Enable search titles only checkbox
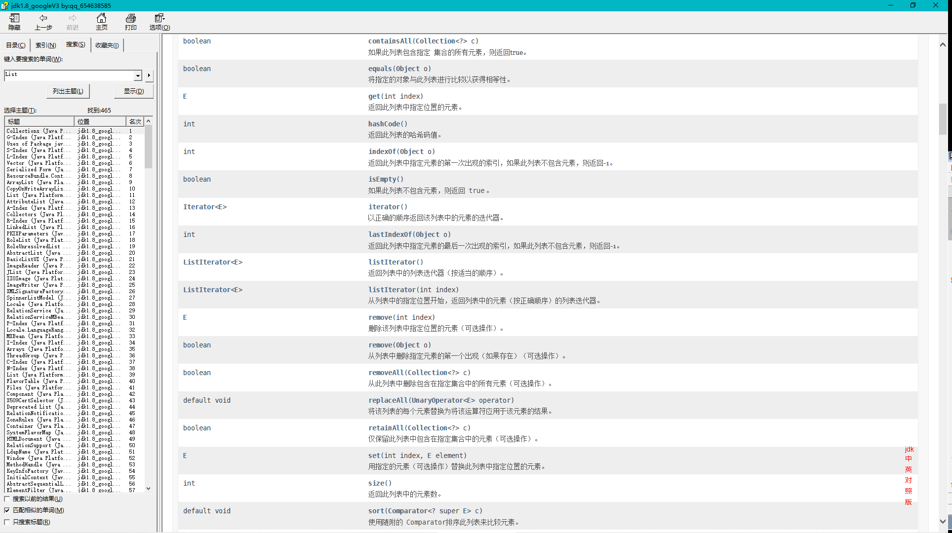 pyautogui.click(x=7, y=522)
